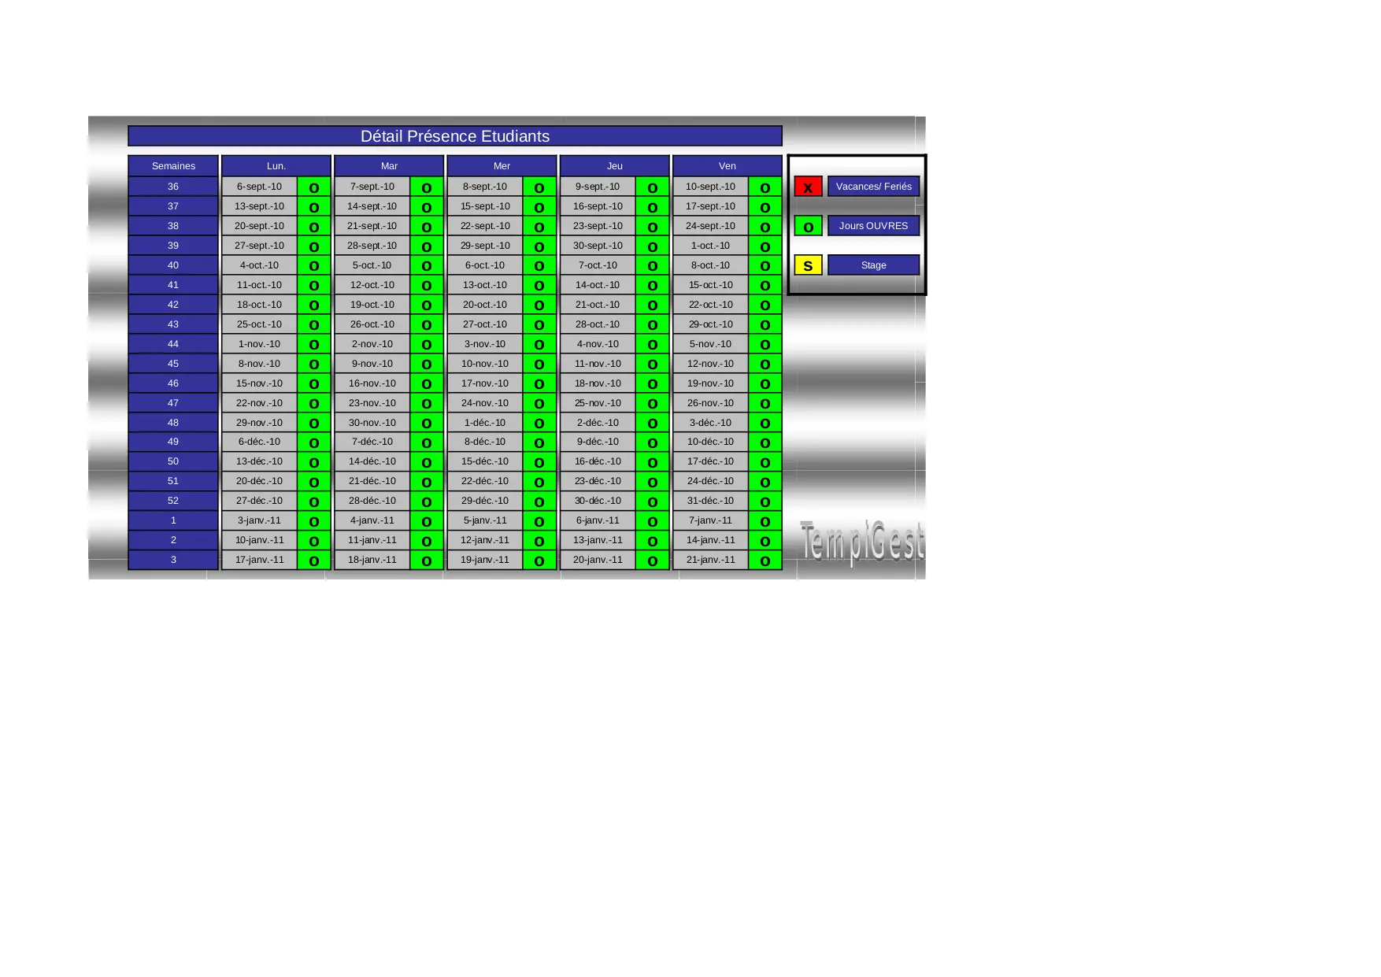This screenshot has height=977, width=1381.
Task: Click the Semaines column header
Action: tap(173, 166)
